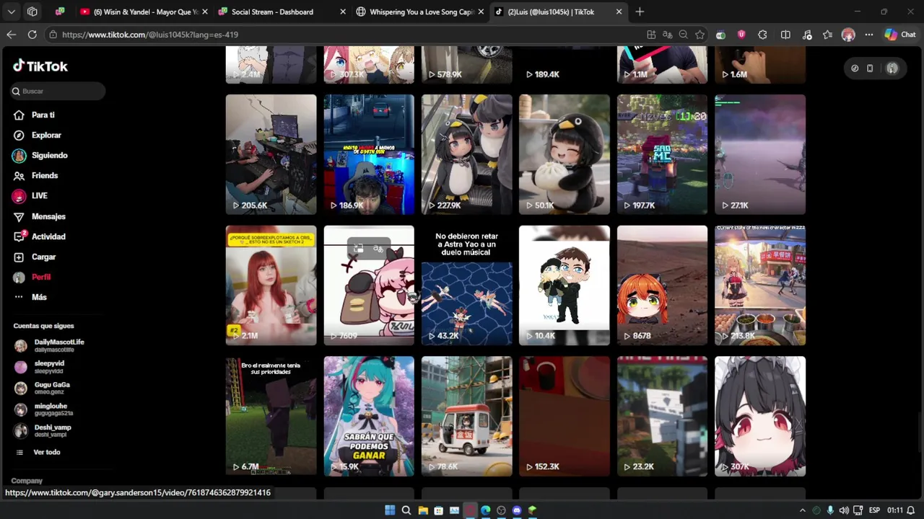Toggle the extension switch icon in toolbar
This screenshot has width=924, height=519.
pyautogui.click(x=720, y=35)
